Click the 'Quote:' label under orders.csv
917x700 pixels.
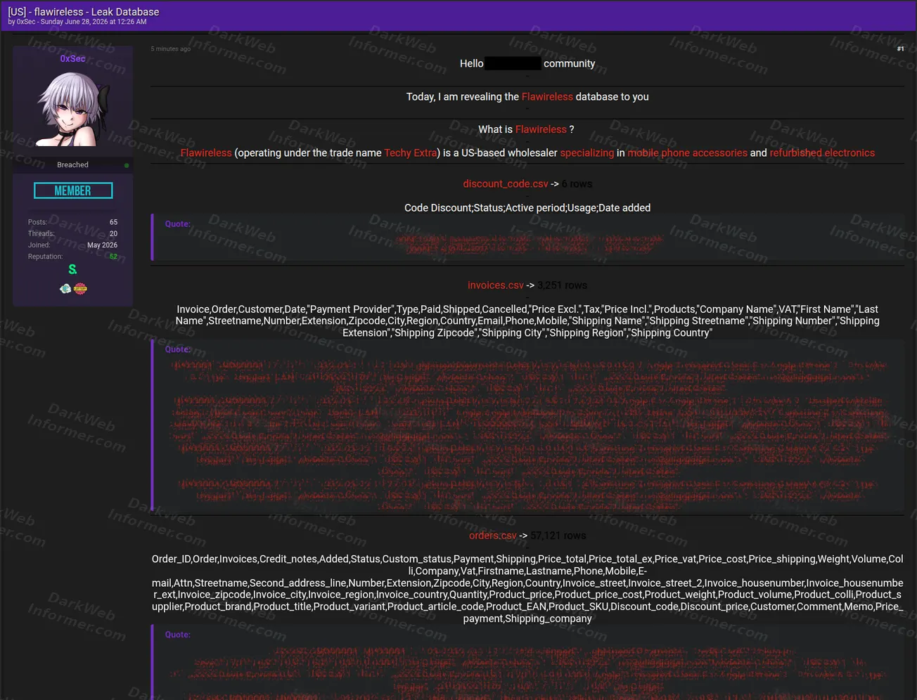178,634
